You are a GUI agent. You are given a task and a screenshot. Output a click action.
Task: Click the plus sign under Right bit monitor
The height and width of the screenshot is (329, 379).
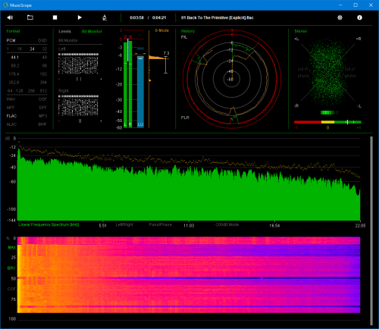(x=101, y=121)
